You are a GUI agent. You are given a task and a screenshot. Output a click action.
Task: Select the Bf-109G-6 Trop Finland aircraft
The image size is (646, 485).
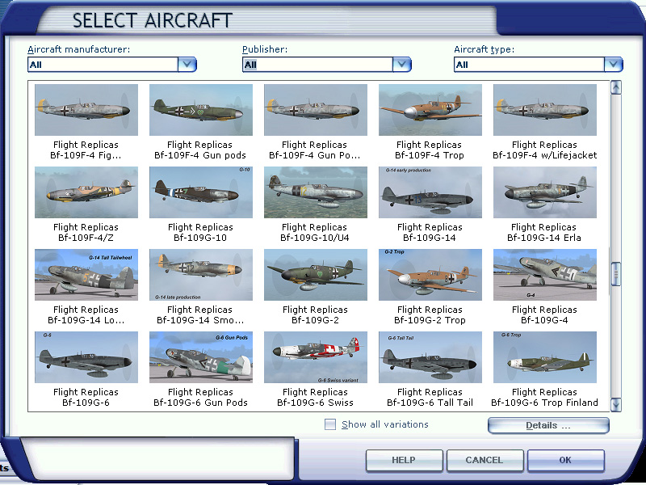click(x=544, y=357)
